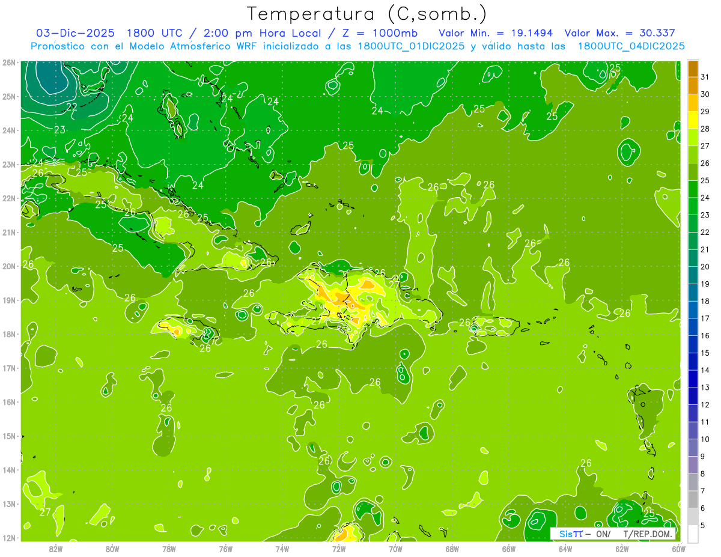Click the 72W longitude axis label
721x557 pixels.
pyautogui.click(x=339, y=549)
